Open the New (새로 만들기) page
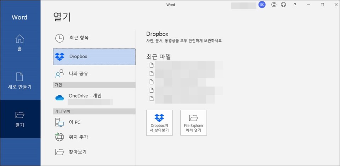 point(20,81)
